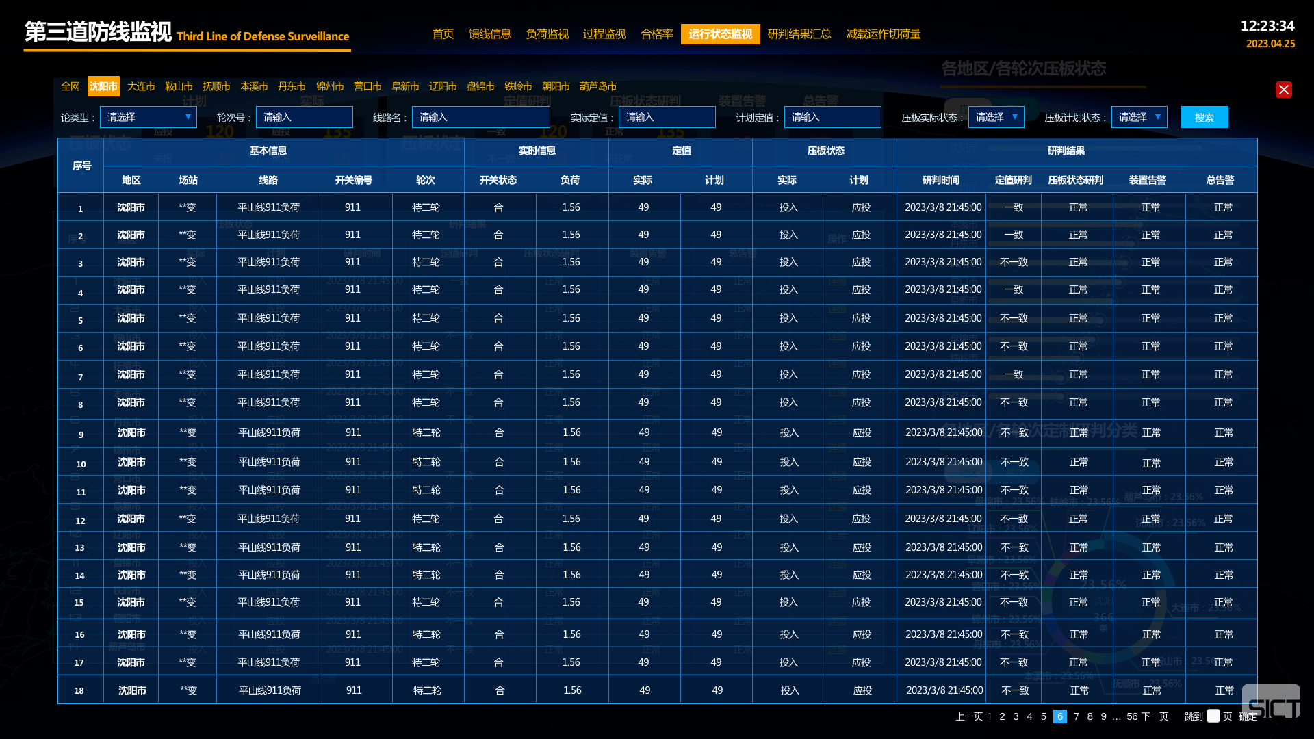Switch to the 首页 menu
Viewport: 1314px width, 739px height.
click(443, 34)
